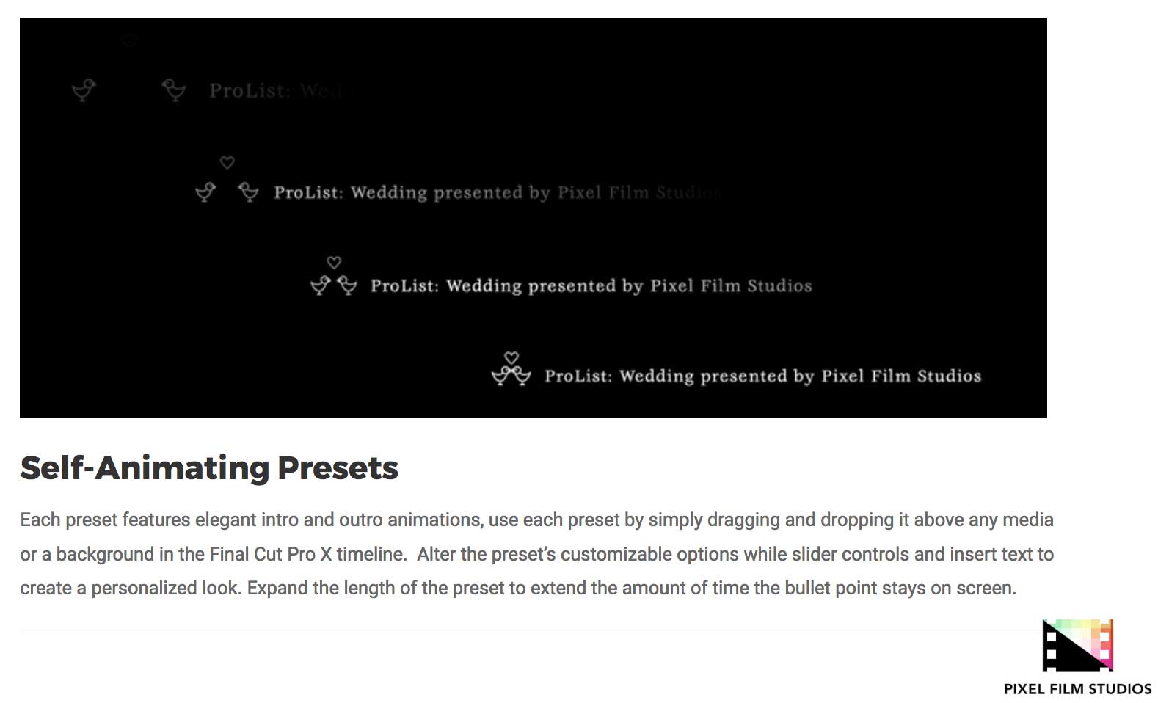Viewport: 1158px width, 703px height.
Task: Click the third row ProList Wedding title text
Action: pyautogui.click(x=591, y=285)
